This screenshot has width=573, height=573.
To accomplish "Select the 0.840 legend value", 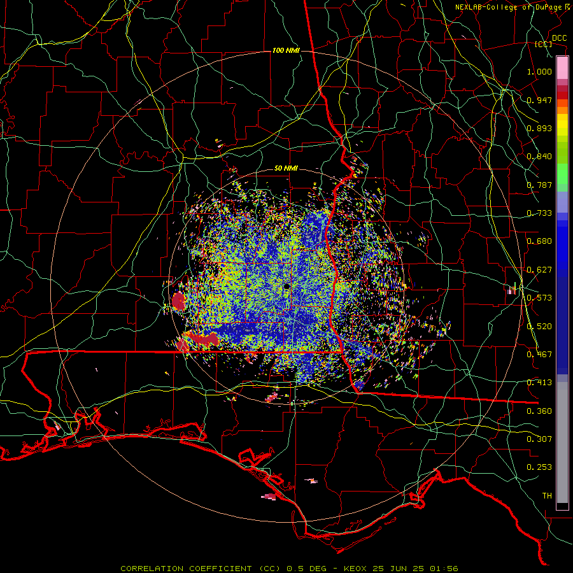I will pyautogui.click(x=539, y=157).
